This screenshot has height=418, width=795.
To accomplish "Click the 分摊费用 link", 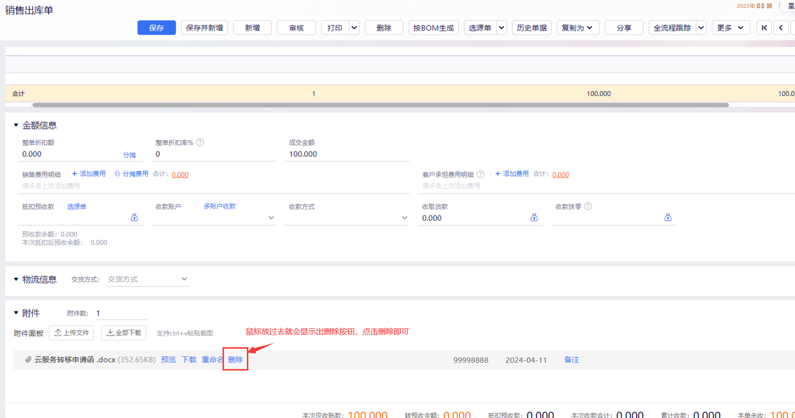I will [x=131, y=174].
